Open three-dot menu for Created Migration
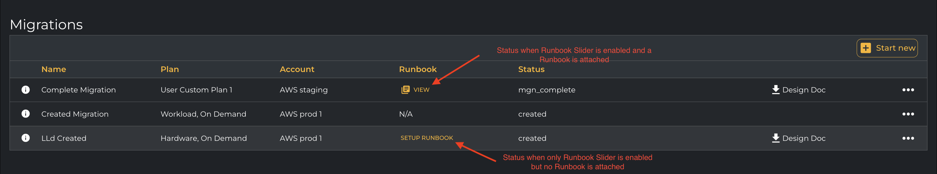 tap(908, 114)
